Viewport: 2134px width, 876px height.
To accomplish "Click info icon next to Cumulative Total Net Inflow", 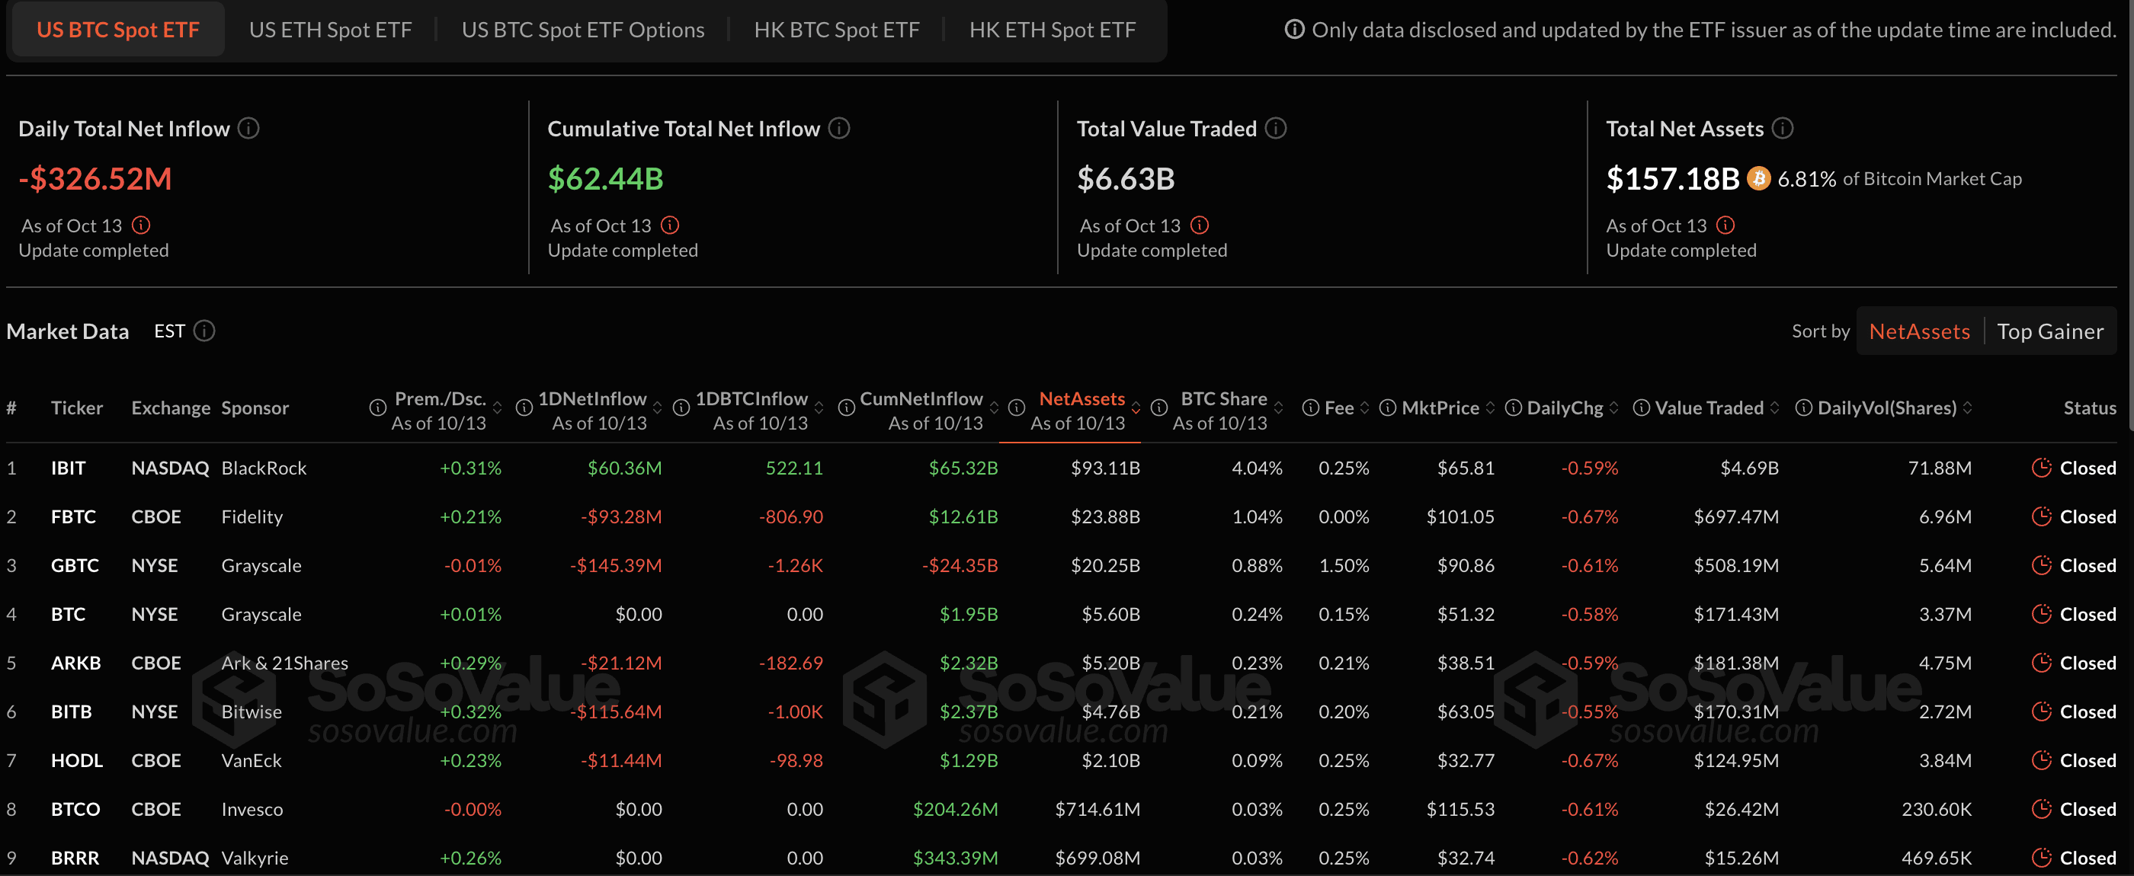I will [x=838, y=128].
